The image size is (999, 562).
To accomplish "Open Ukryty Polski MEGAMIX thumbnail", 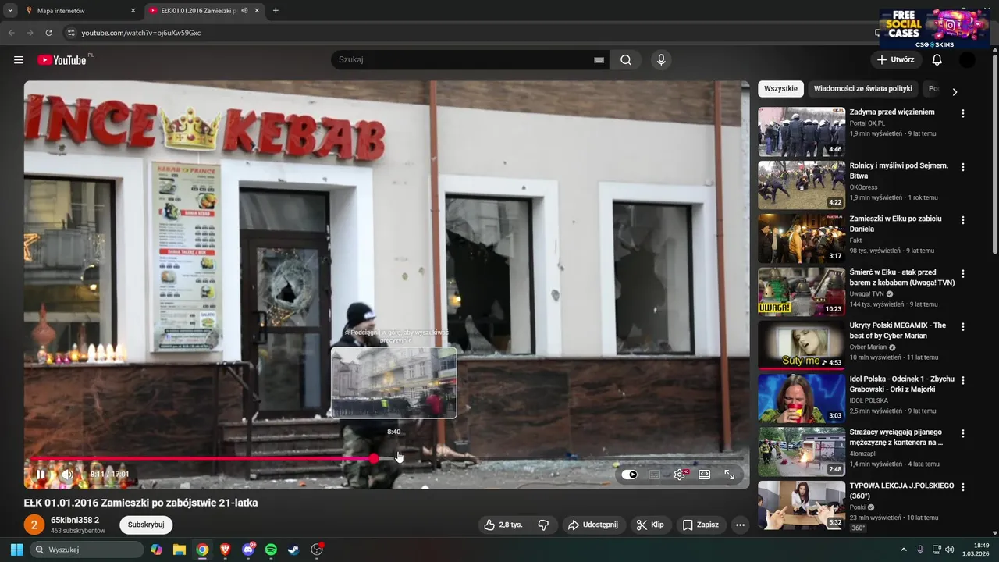I will click(802, 345).
